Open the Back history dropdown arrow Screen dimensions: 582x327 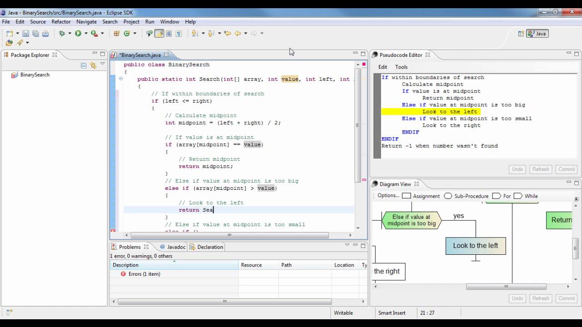coord(246,33)
